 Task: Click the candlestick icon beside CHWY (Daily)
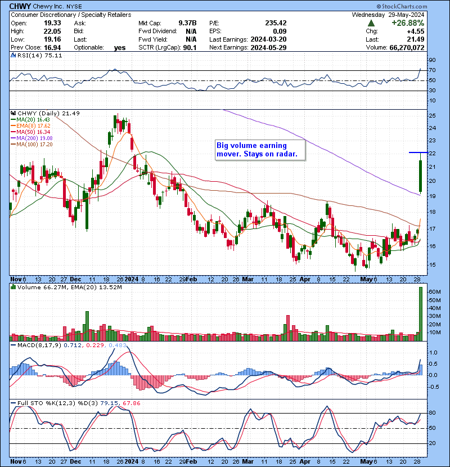click(13, 113)
